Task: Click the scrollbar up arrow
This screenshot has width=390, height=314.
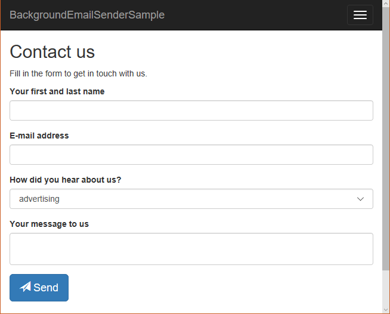Action: pyautogui.click(x=386, y=4)
